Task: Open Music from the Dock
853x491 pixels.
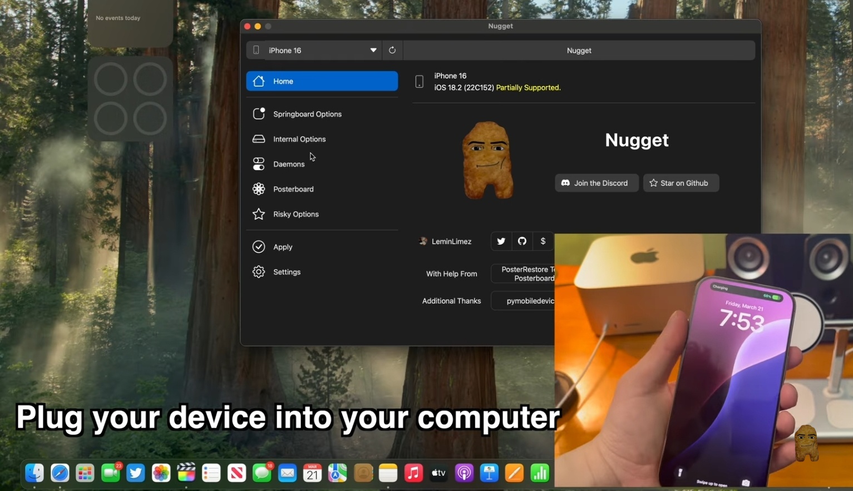Action: 413,473
